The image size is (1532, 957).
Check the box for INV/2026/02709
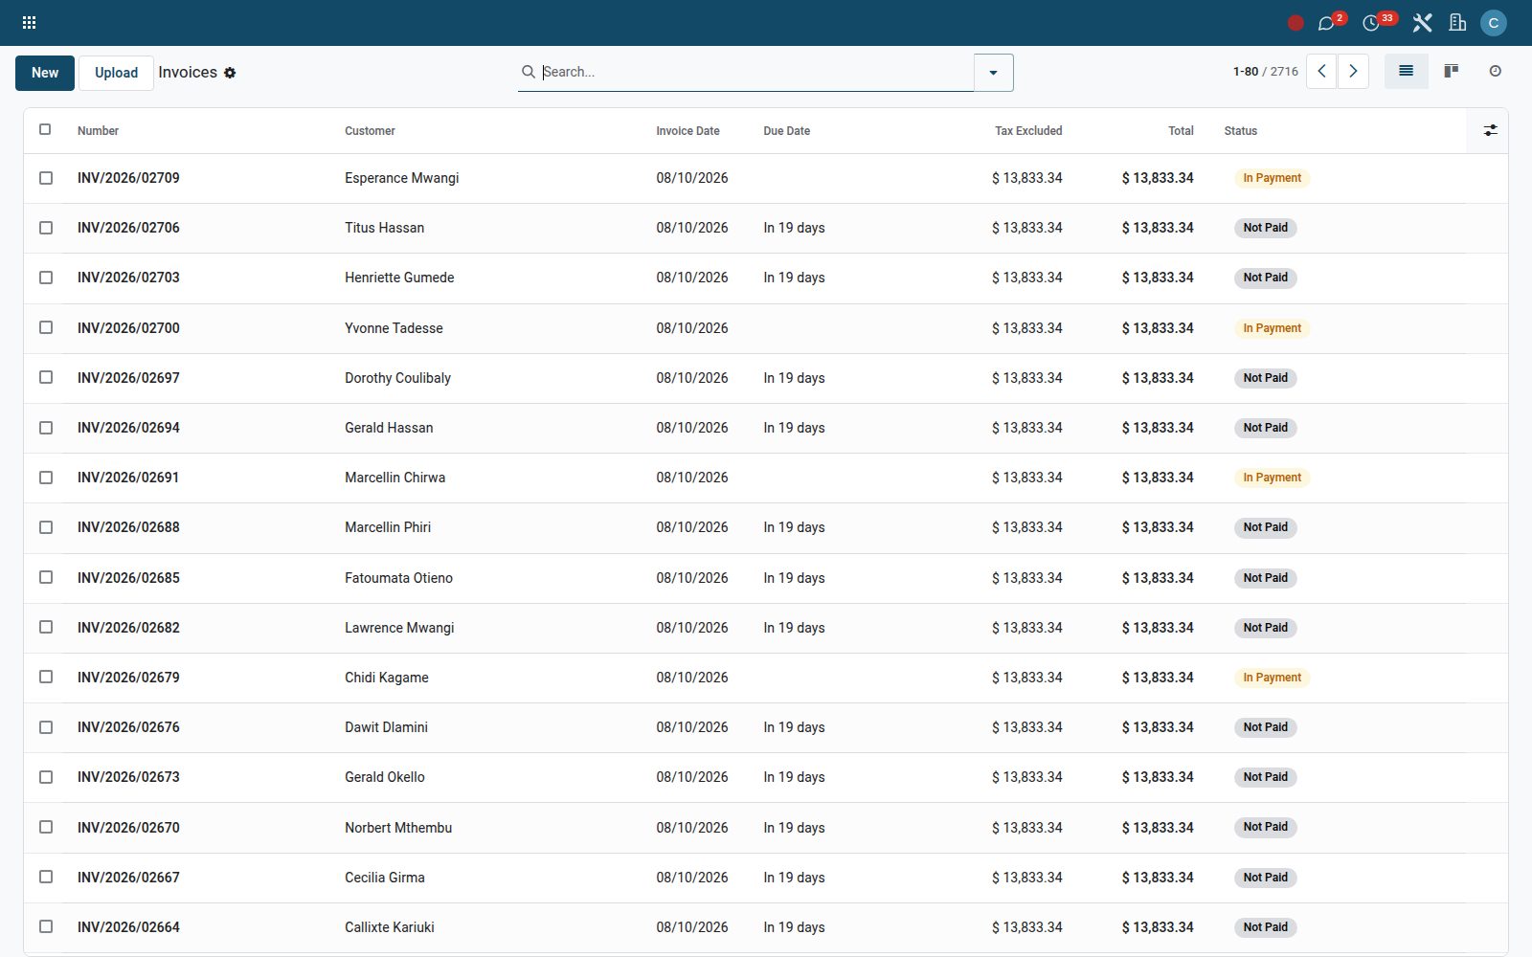click(46, 178)
